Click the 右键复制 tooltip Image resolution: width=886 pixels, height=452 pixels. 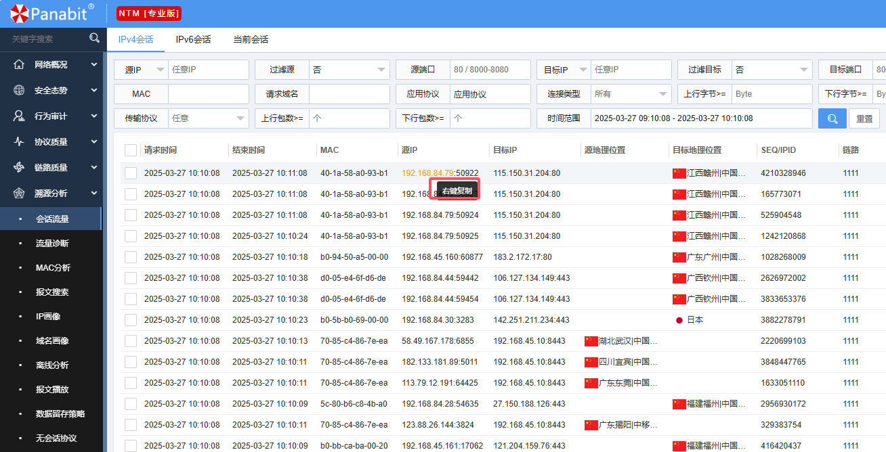pyautogui.click(x=457, y=191)
